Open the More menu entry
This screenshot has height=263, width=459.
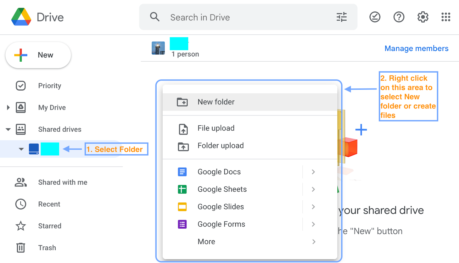250,242
